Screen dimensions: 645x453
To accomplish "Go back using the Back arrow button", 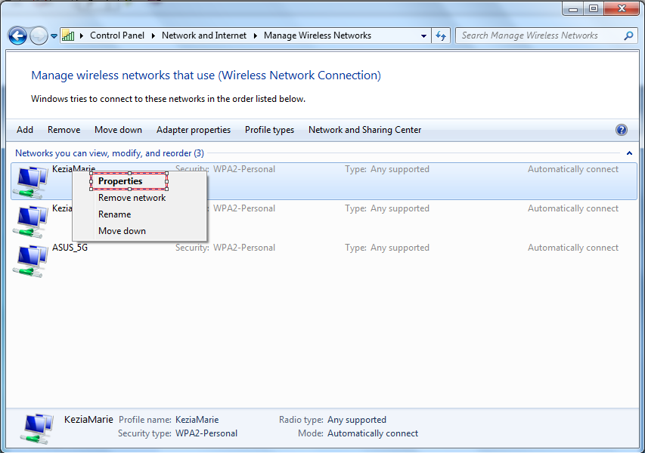I will click(17, 36).
